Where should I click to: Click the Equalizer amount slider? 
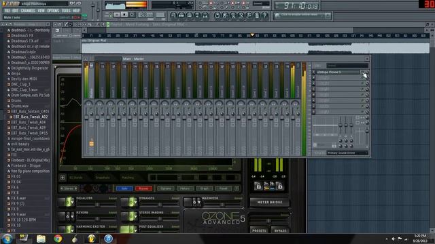[x=97, y=205]
